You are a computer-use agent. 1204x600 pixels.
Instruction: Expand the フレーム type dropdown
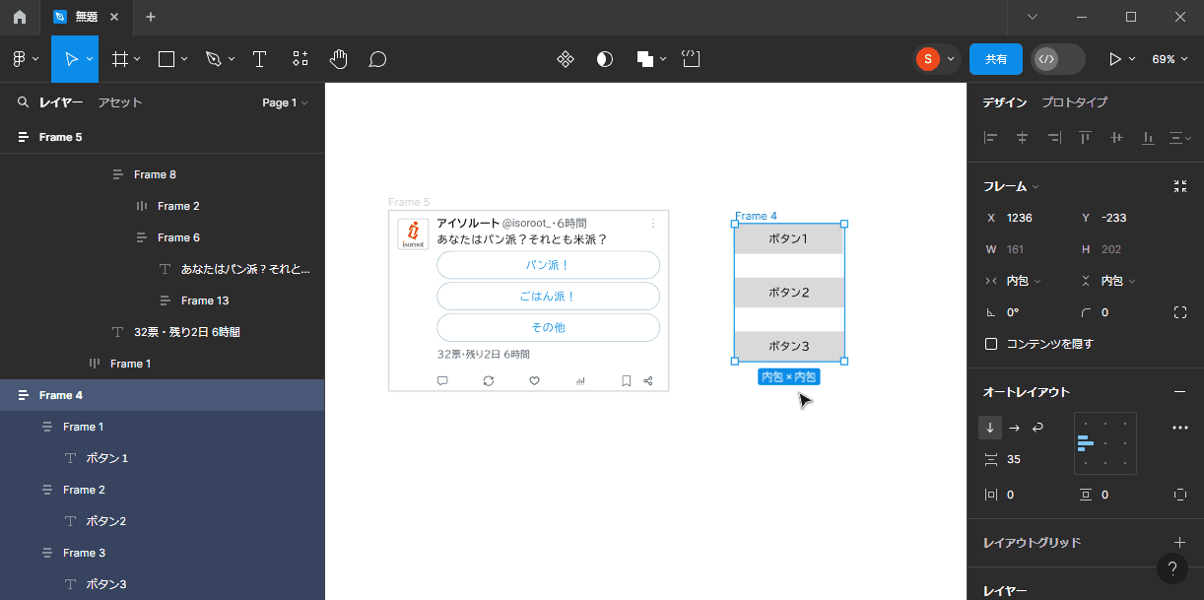click(1011, 186)
